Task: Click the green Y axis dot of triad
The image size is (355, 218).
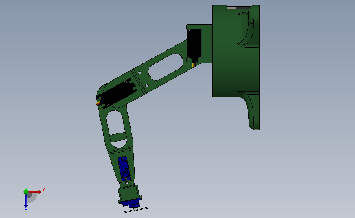Action: point(26,192)
